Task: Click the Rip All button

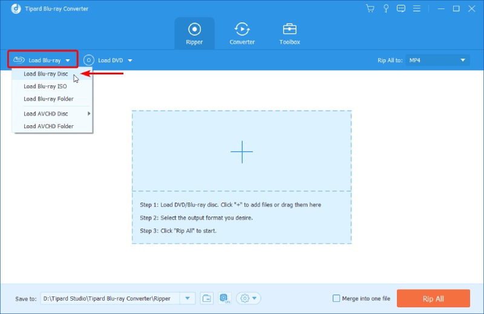Action: [433, 298]
